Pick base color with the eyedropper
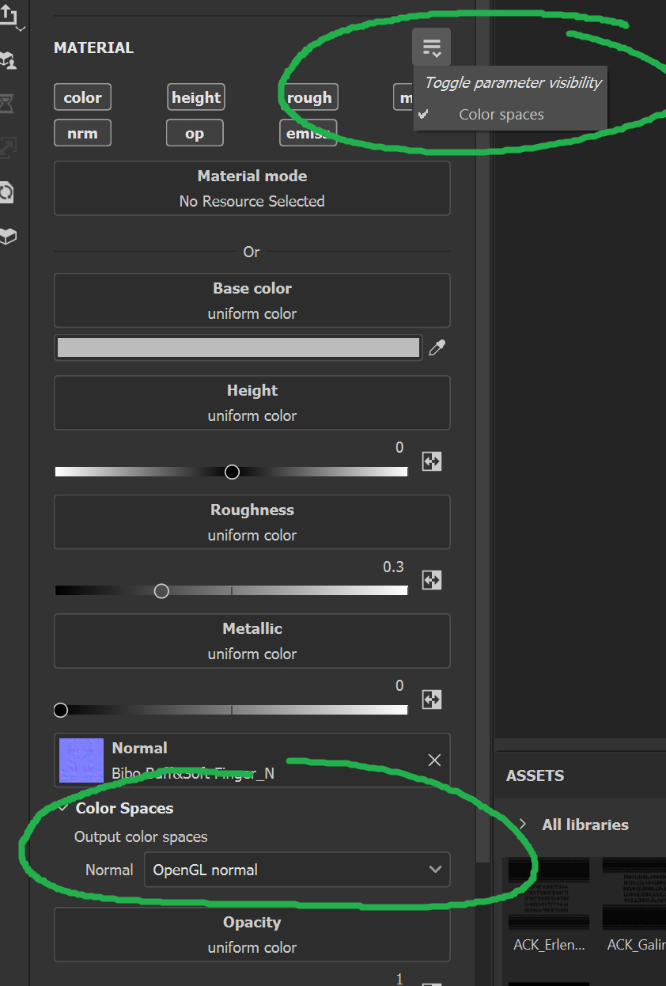Viewport: 666px width, 986px height. pyautogui.click(x=437, y=348)
